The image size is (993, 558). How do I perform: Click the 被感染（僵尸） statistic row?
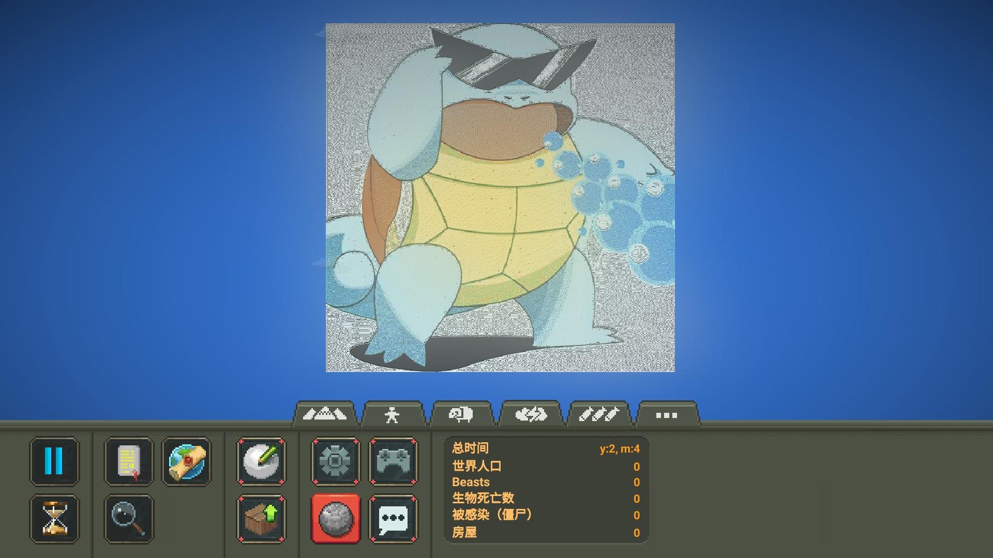pos(546,515)
